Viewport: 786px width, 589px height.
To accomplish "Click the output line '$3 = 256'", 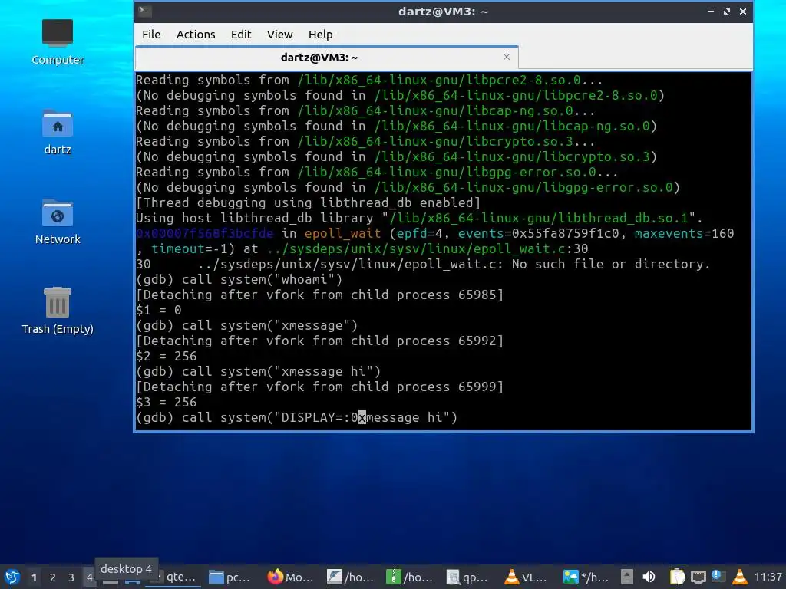I will coord(166,402).
